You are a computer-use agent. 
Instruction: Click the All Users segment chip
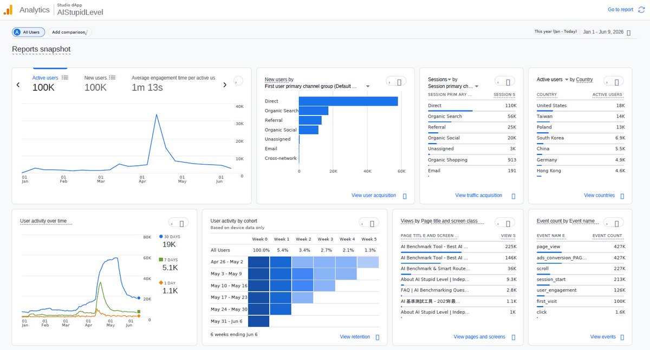point(29,32)
